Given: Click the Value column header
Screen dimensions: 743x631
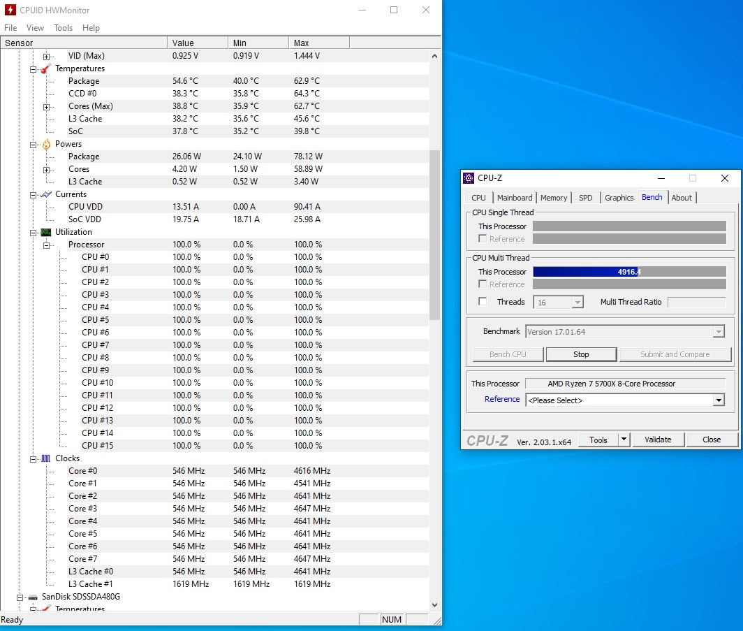Looking at the screenshot, I should click(x=198, y=43).
